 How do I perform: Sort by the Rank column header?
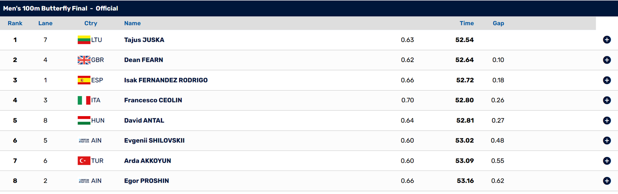pos(15,23)
